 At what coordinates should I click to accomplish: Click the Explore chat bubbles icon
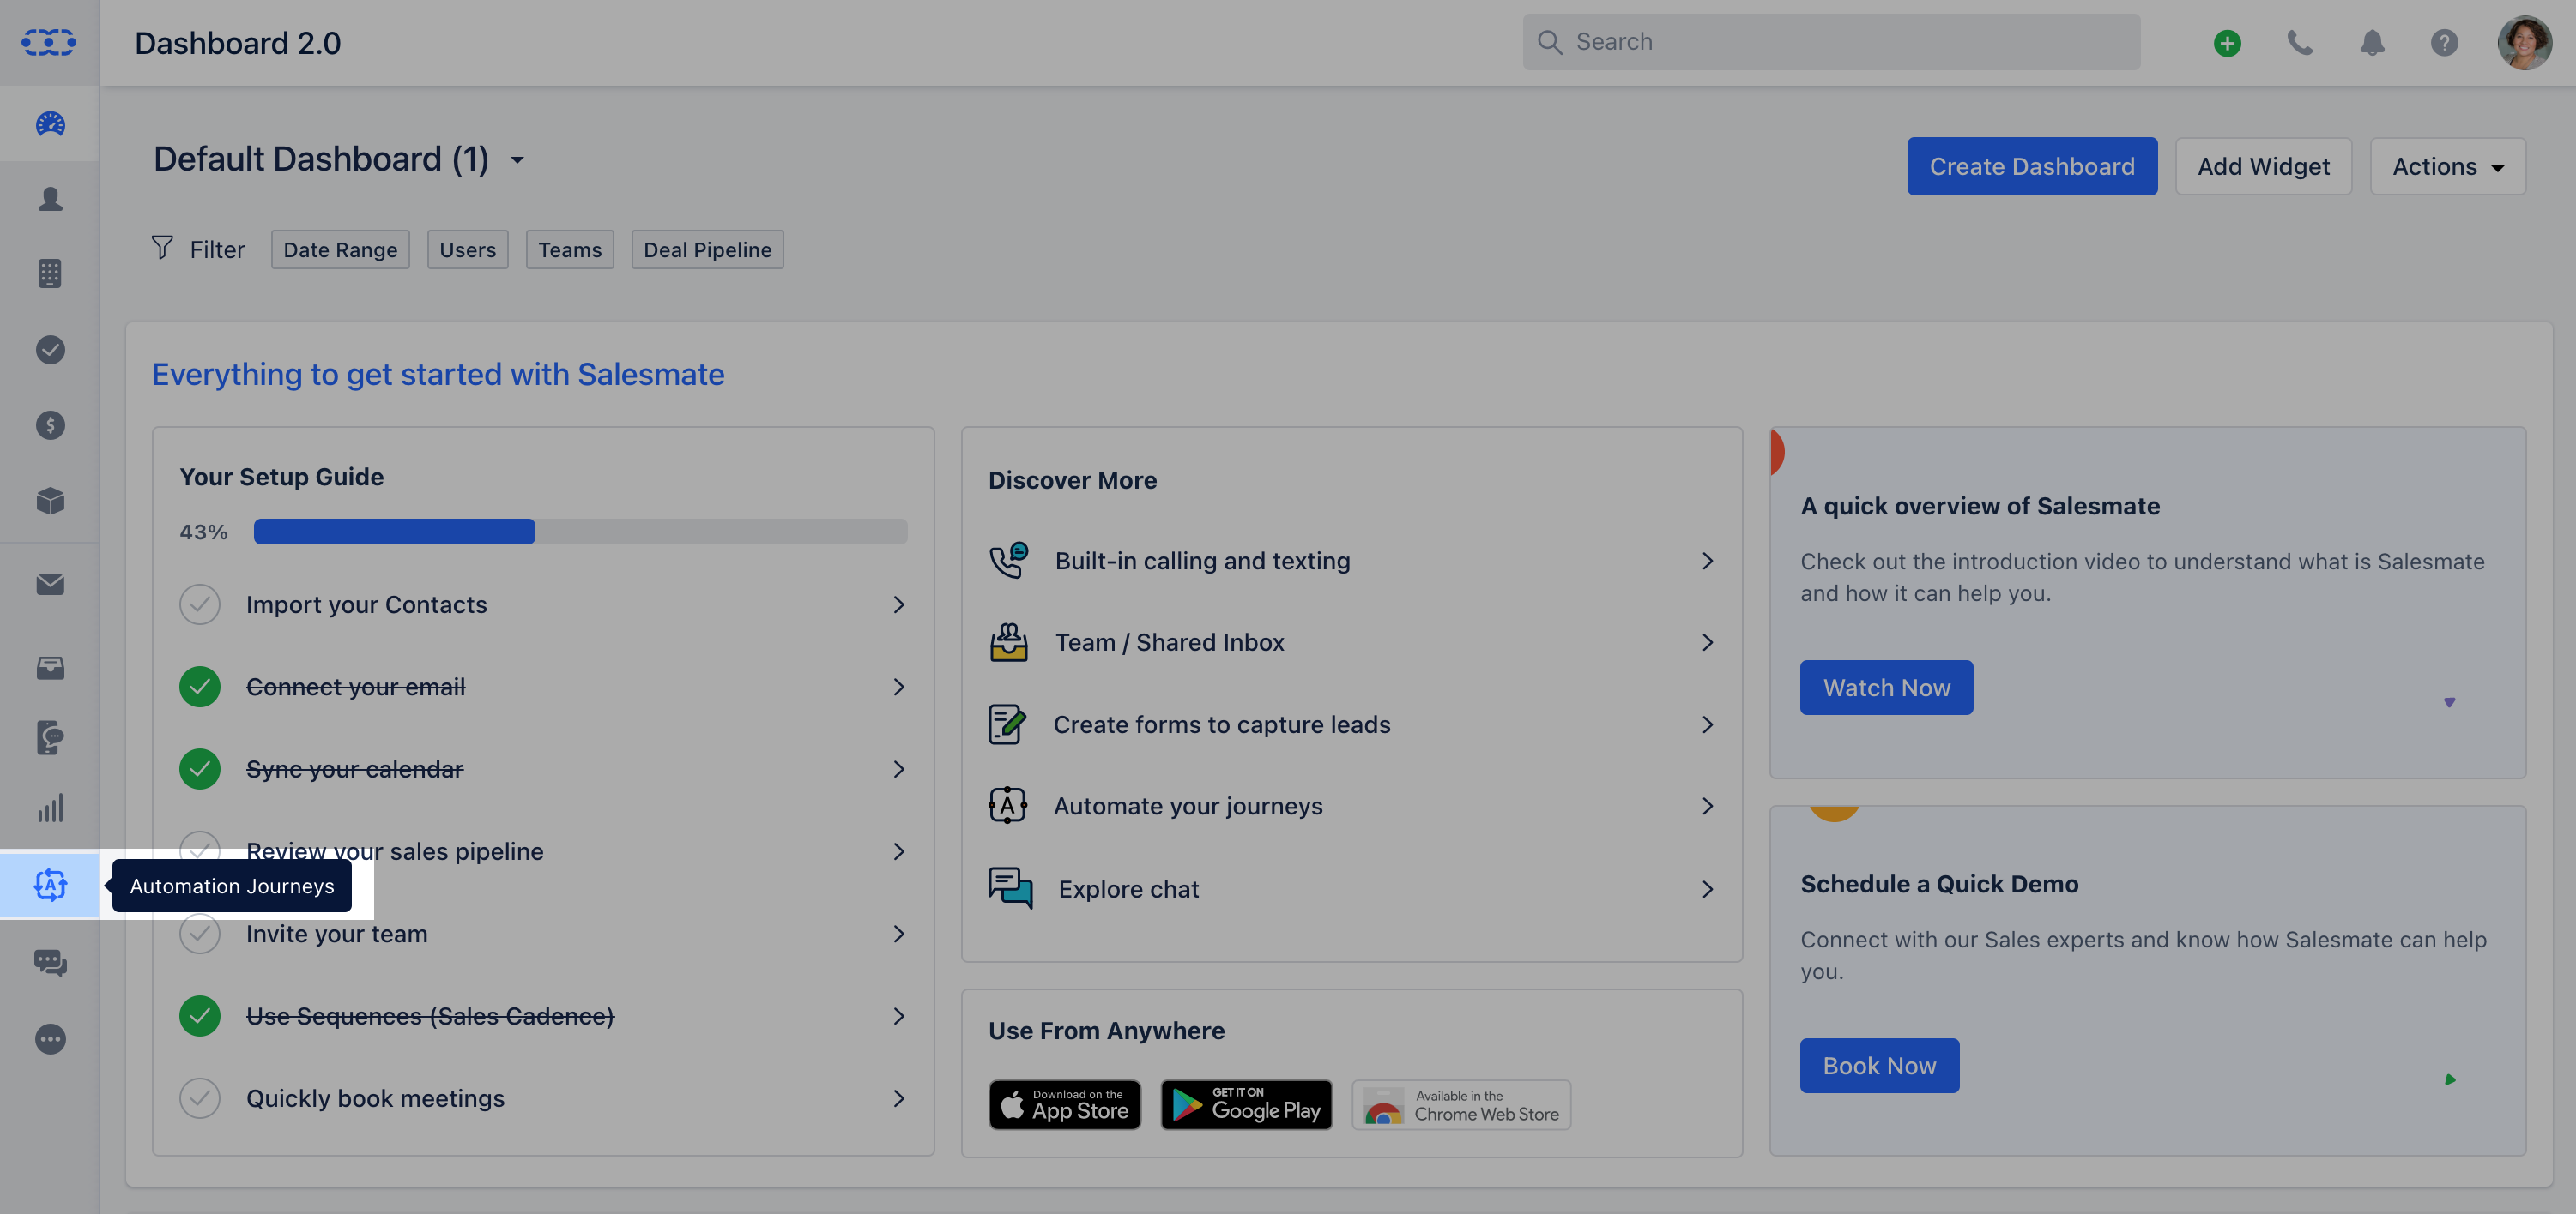click(x=1010, y=887)
